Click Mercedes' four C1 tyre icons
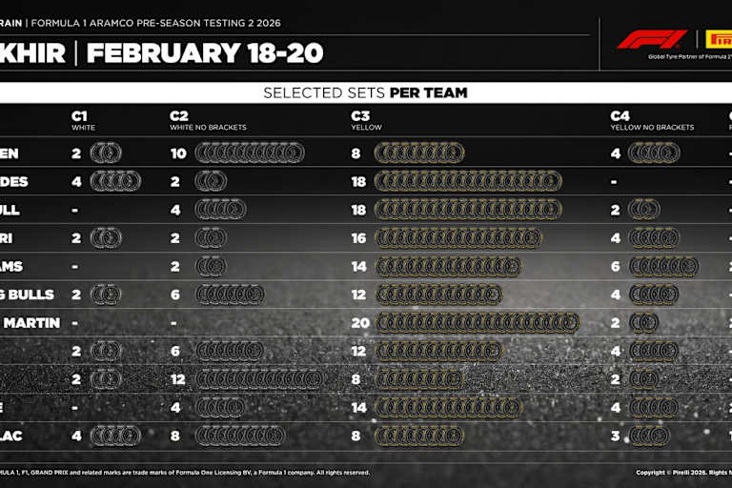This screenshot has height=488, width=732. tap(115, 181)
